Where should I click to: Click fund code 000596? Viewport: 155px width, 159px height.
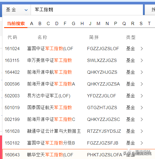[x=12, y=84]
